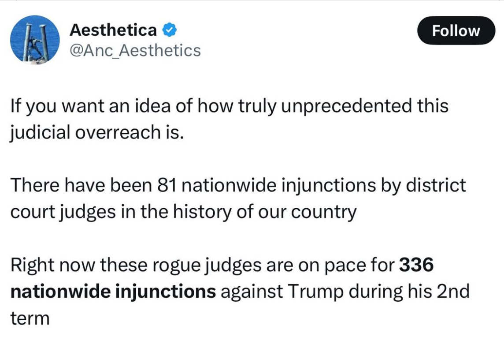
Task: Click the word "district" in the tweet
Action: coord(436,185)
